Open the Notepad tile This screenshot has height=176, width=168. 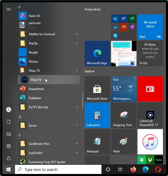coord(97,142)
